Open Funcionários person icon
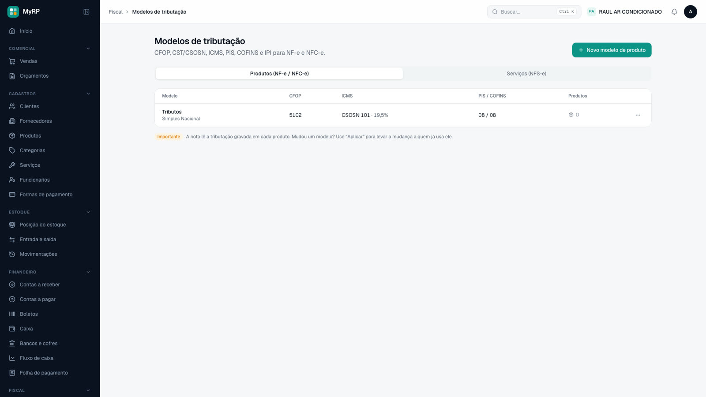This screenshot has height=397, width=706. pos(12,180)
